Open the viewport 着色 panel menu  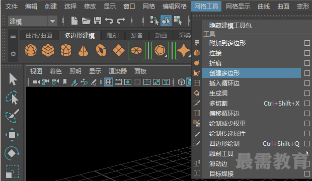click(x=56, y=71)
